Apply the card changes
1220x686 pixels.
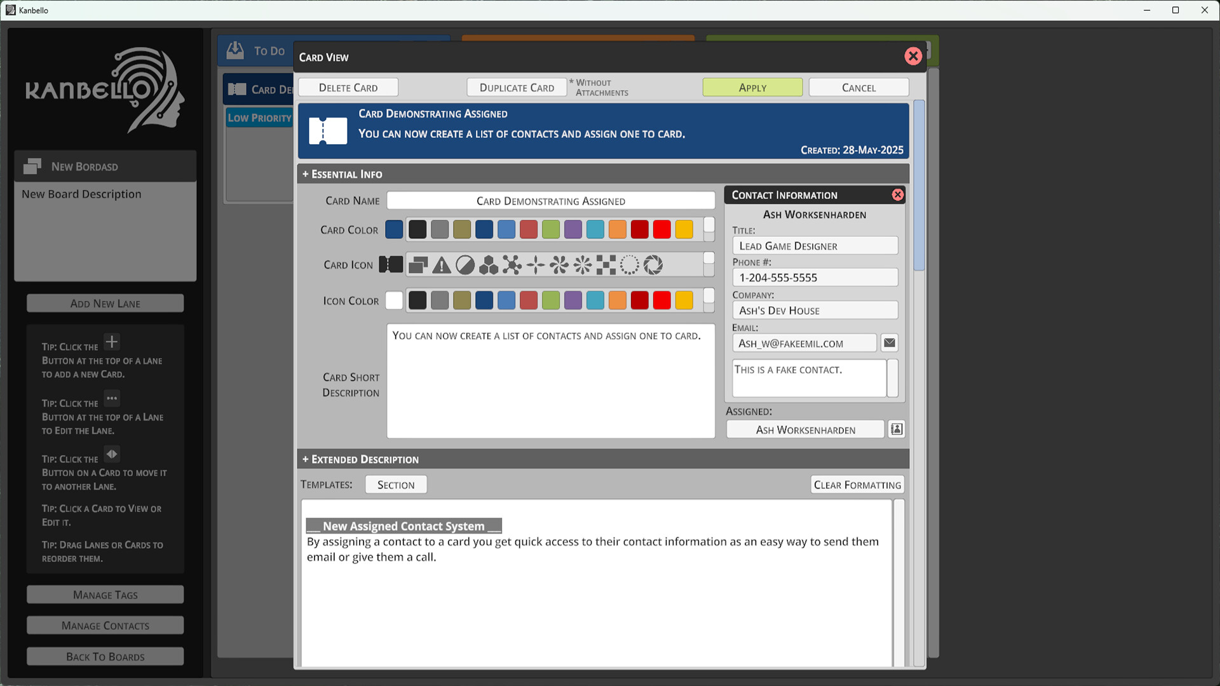pos(752,87)
